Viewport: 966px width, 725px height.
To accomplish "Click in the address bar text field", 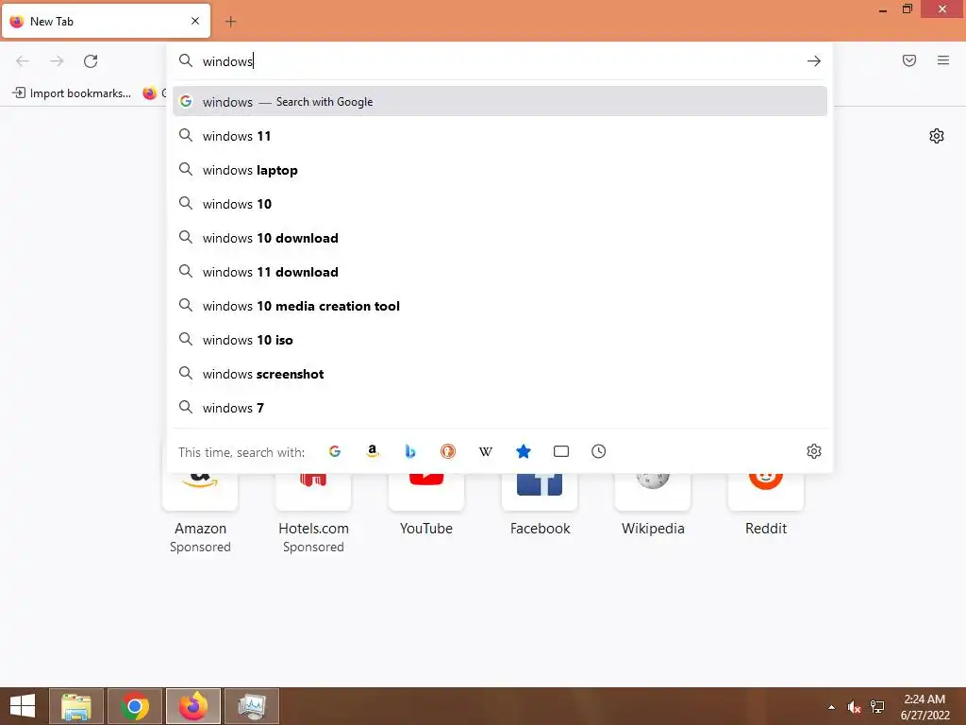I will point(499,61).
